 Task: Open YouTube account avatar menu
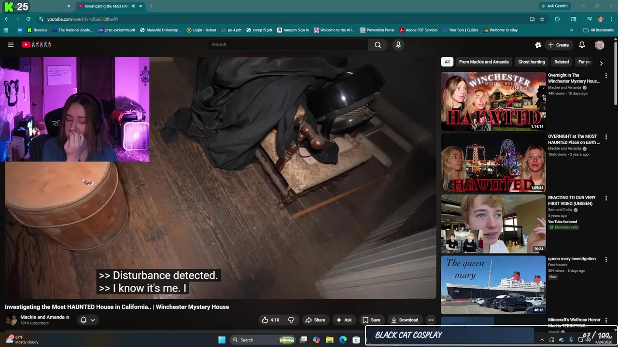[x=600, y=45]
